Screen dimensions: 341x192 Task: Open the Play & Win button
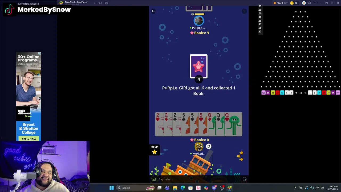(x=280, y=3)
